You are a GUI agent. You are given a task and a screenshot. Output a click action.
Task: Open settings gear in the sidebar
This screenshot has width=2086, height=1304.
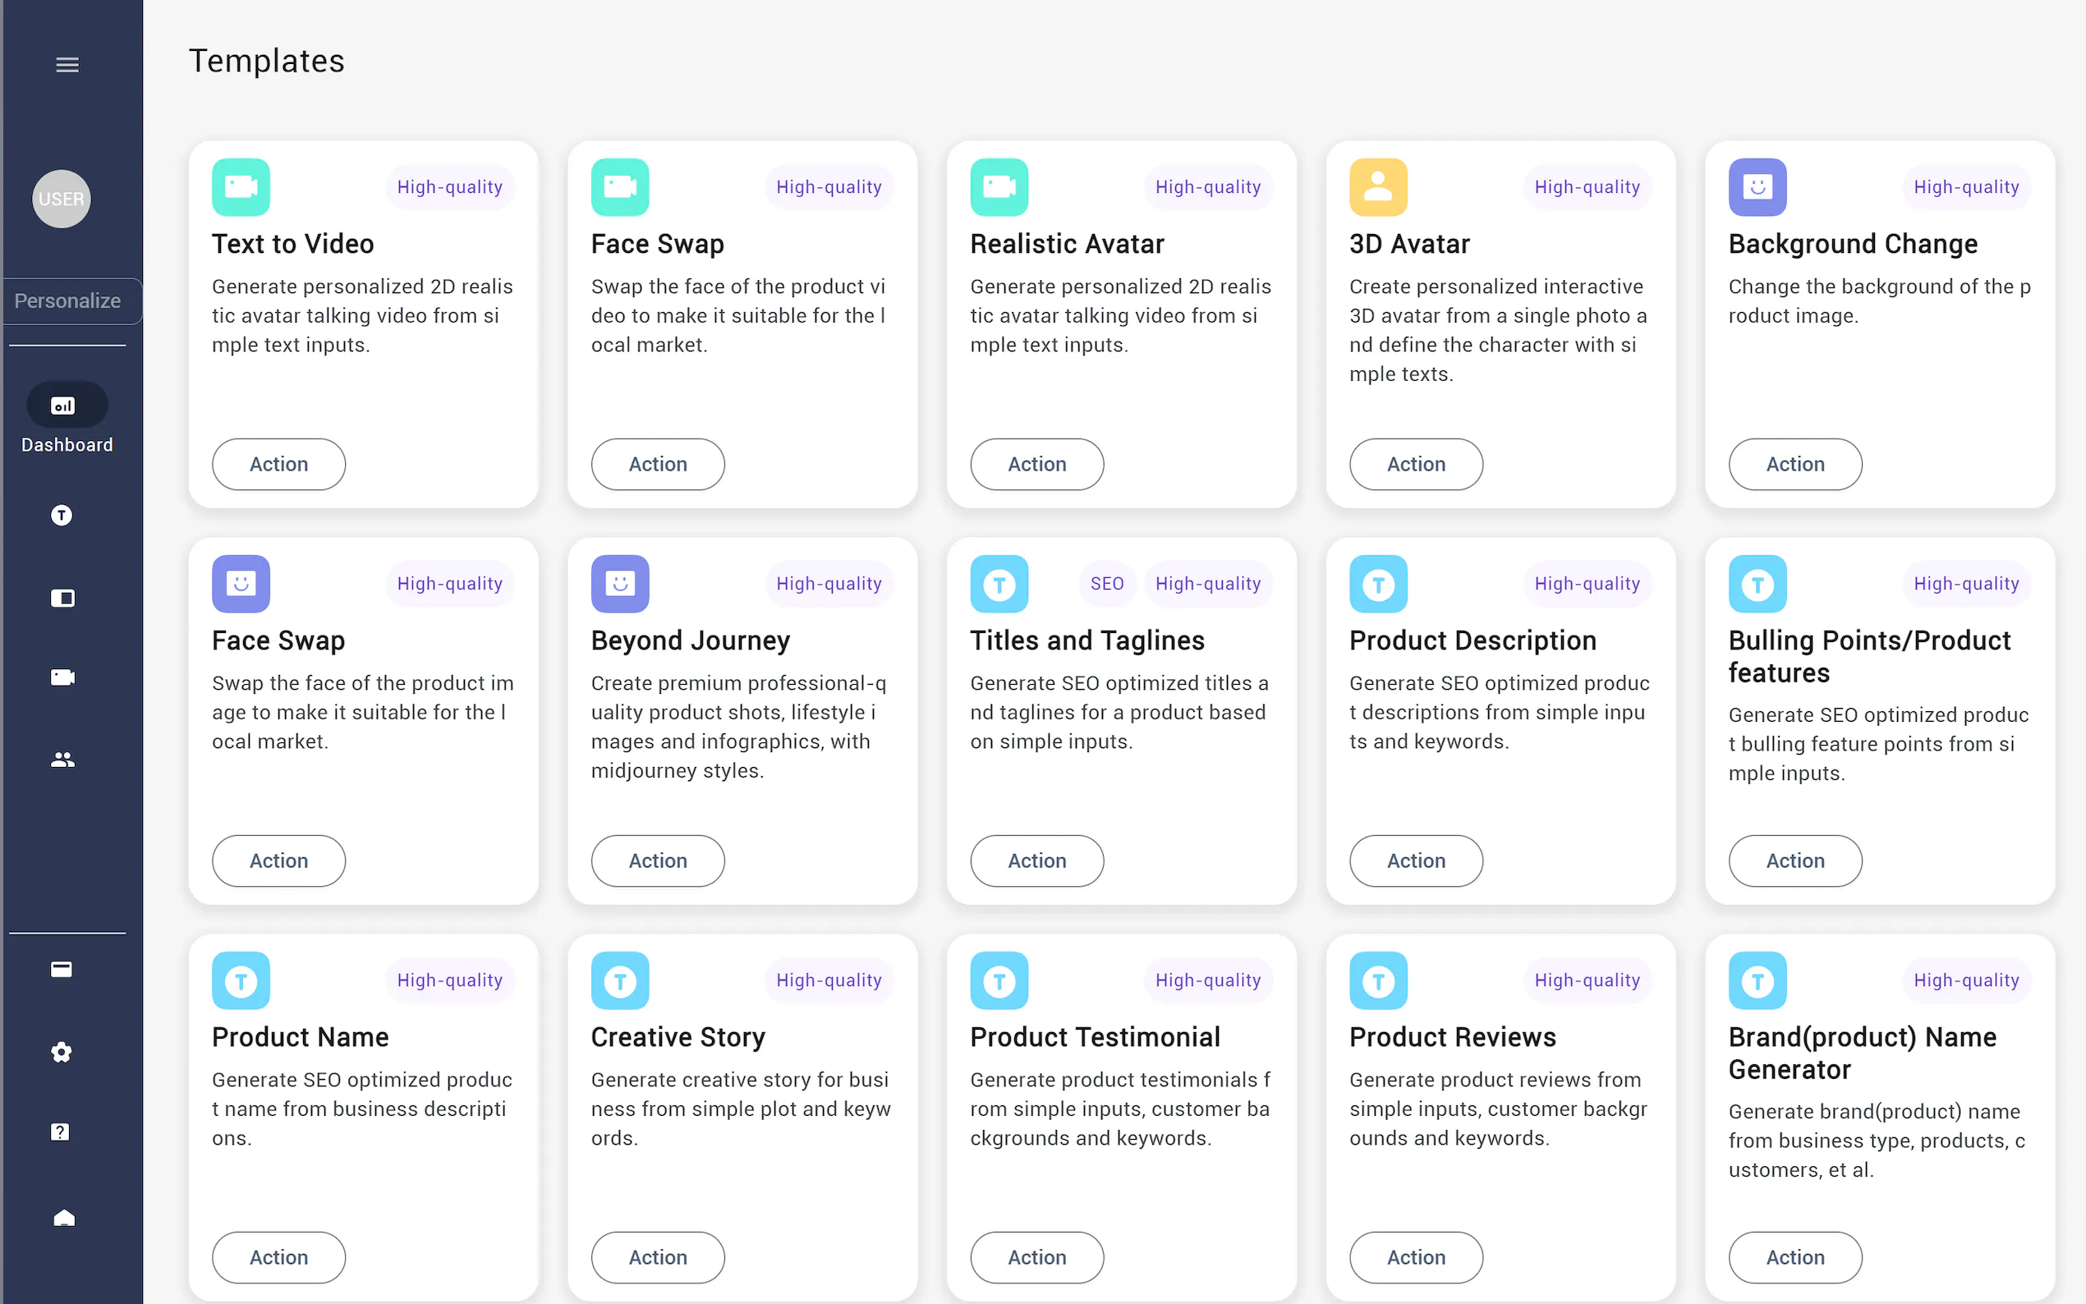pyautogui.click(x=62, y=1052)
